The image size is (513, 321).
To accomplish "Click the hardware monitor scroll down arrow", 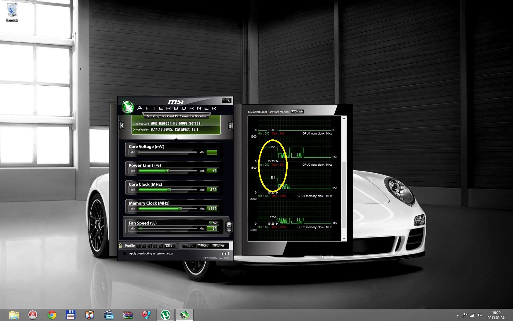I will (x=344, y=239).
